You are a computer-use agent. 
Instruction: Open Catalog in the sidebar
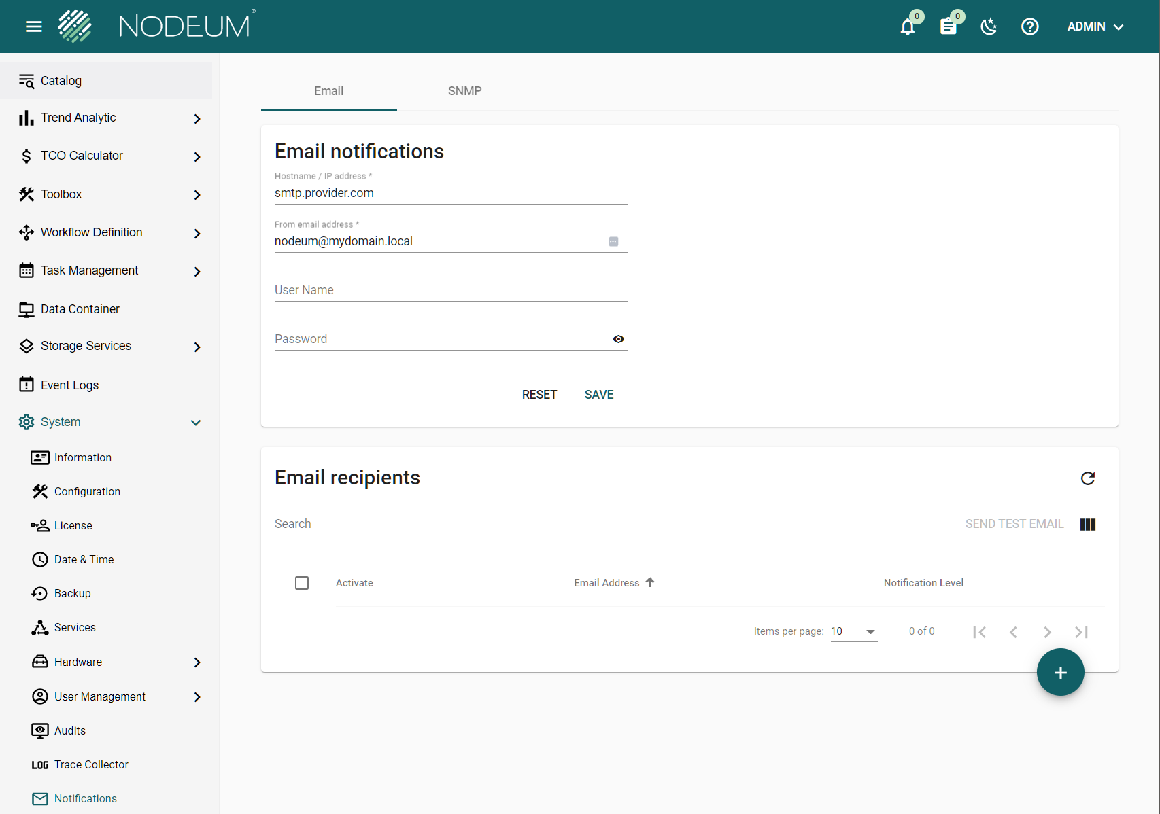(106, 81)
